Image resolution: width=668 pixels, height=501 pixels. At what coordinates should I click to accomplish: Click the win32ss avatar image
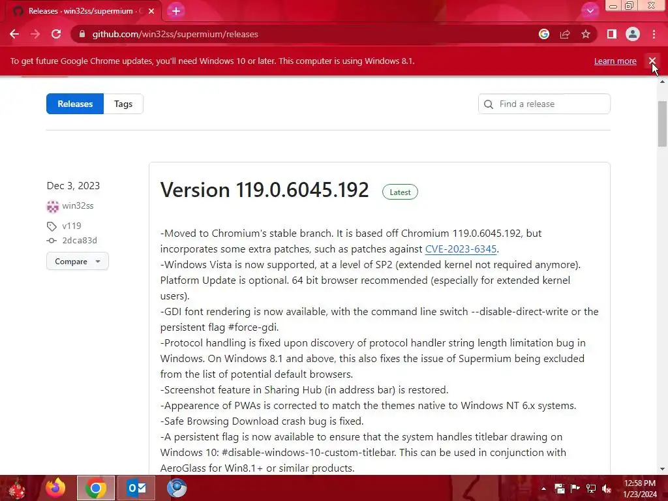coord(52,206)
